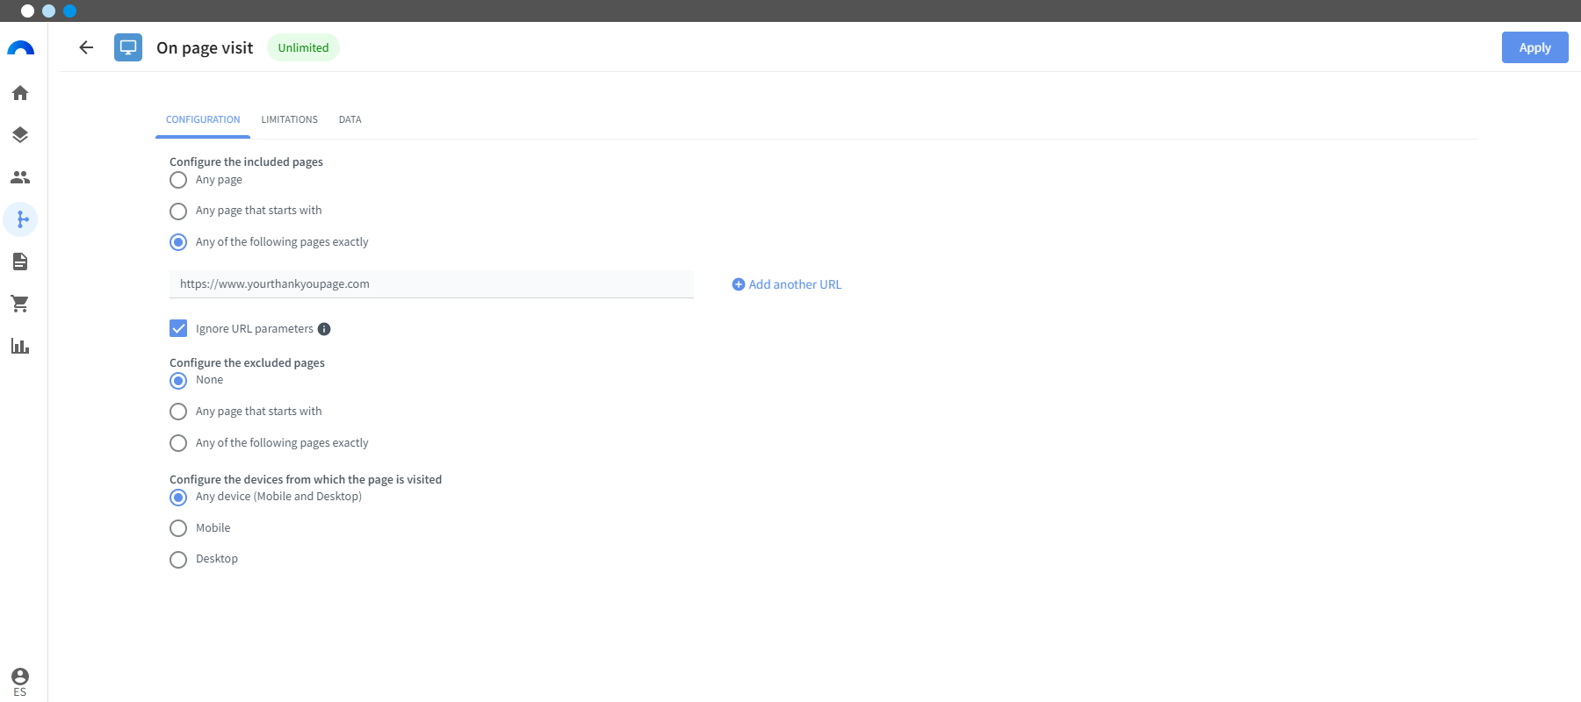This screenshot has height=702, width=1581.
Task: Switch to the Data tab
Action: tap(350, 119)
